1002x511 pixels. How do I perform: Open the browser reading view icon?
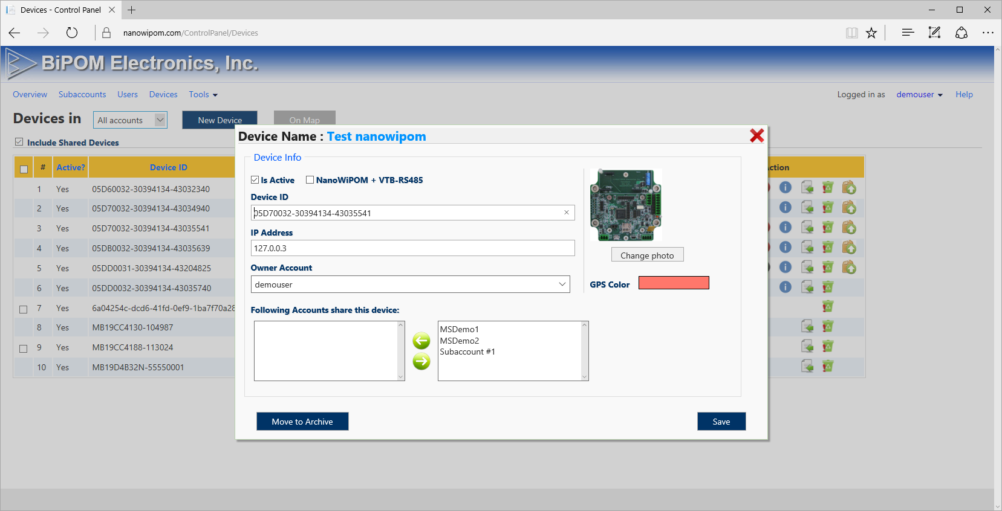pyautogui.click(x=851, y=33)
